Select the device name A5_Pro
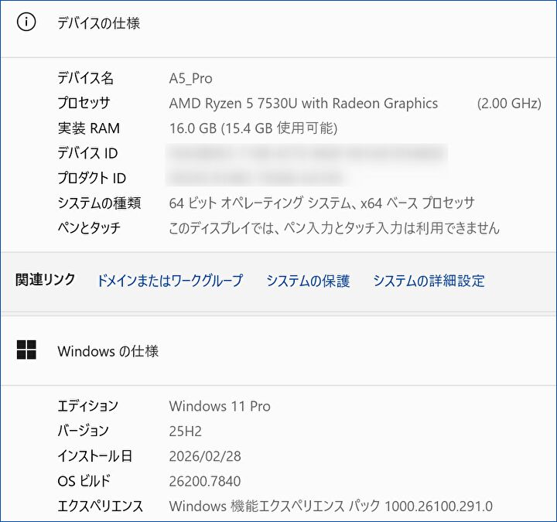Image resolution: width=557 pixels, height=522 pixels. tap(190, 78)
